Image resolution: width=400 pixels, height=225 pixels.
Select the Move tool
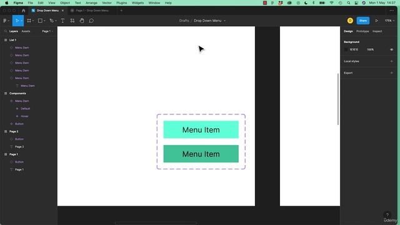pyautogui.click(x=17, y=21)
